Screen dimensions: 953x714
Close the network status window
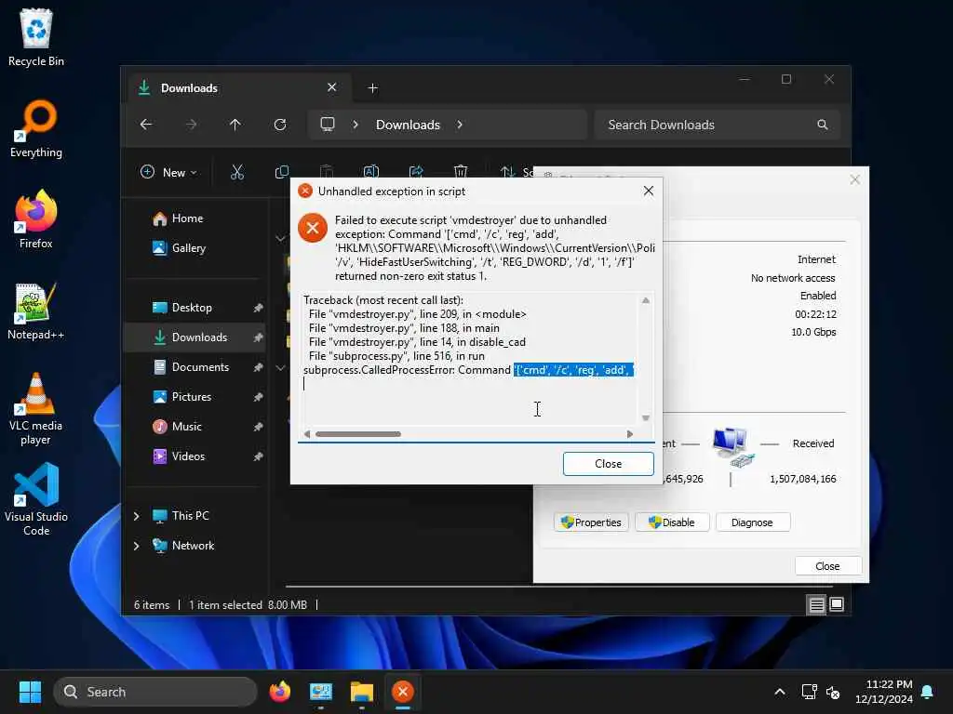(827, 566)
